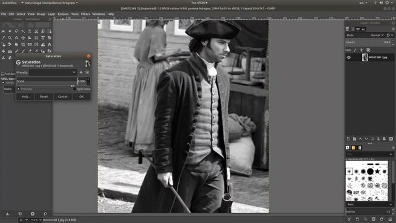Toggle the Preview checkbox in Saturation

click(19, 89)
